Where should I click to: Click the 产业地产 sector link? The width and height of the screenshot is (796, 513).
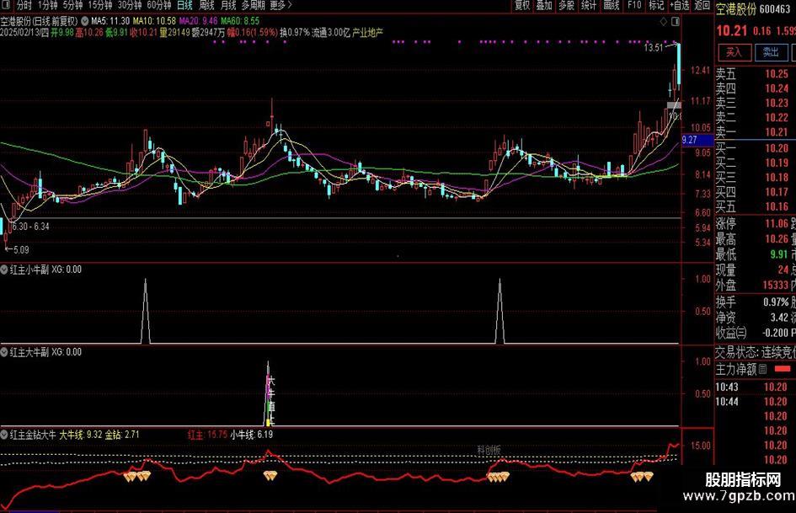point(367,33)
